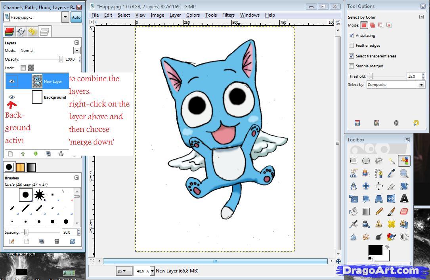Activate the Scissors Select tool
Screen dimensions: 430x280
[354, 173]
